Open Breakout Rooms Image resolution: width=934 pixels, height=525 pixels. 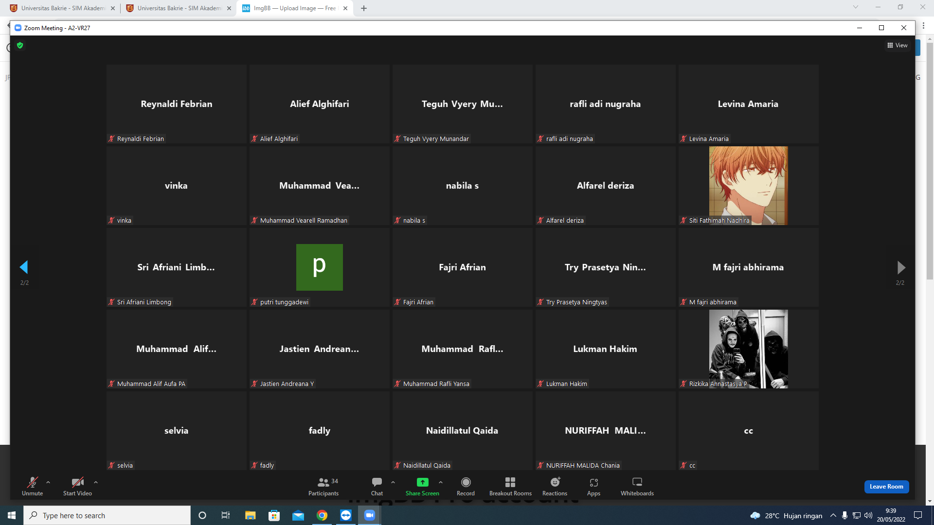510,486
